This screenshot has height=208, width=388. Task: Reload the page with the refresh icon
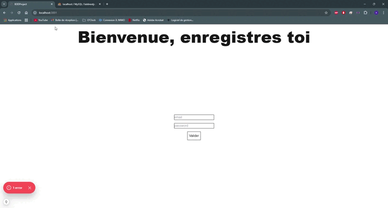(x=19, y=13)
